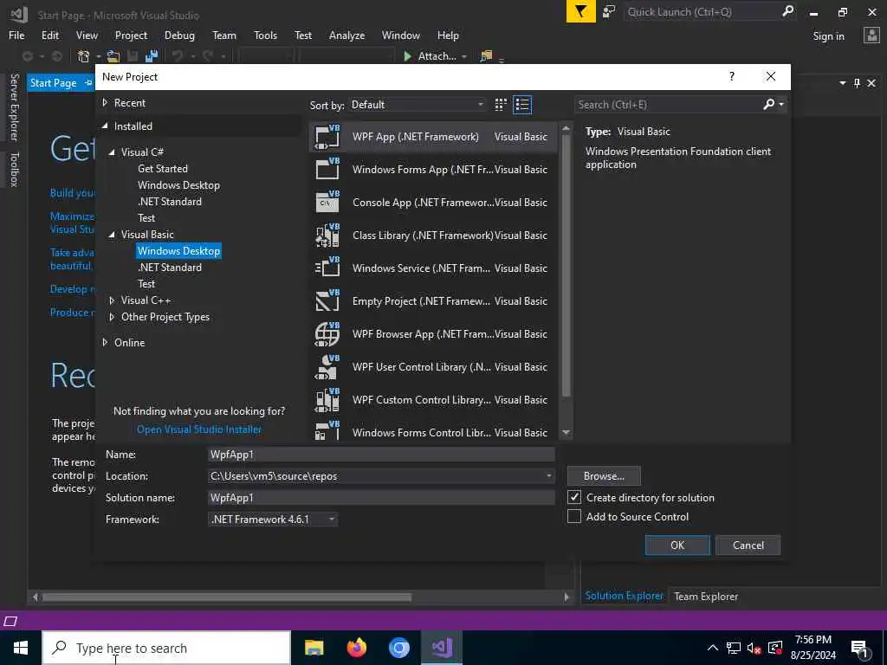Viewport: 887px width, 665px height.
Task: Open Visual Studio Installer link
Action: [199, 429]
